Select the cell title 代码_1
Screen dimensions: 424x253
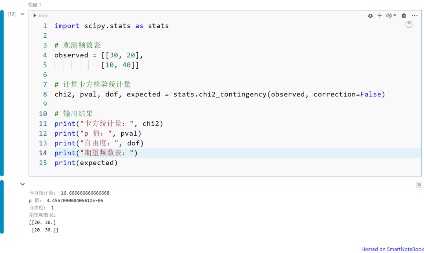(x=35, y=5)
